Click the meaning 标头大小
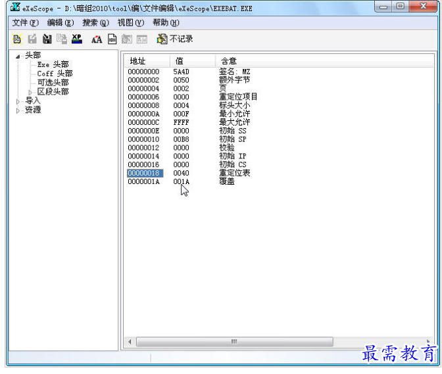 pyautogui.click(x=235, y=105)
